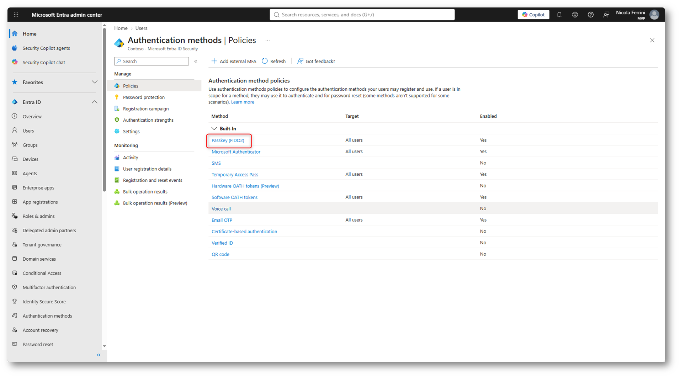Open the Voice call method
The height and width of the screenshot is (377, 680).
(x=221, y=209)
